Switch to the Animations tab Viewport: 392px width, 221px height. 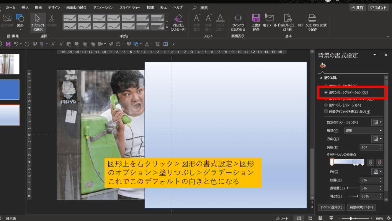(103, 8)
